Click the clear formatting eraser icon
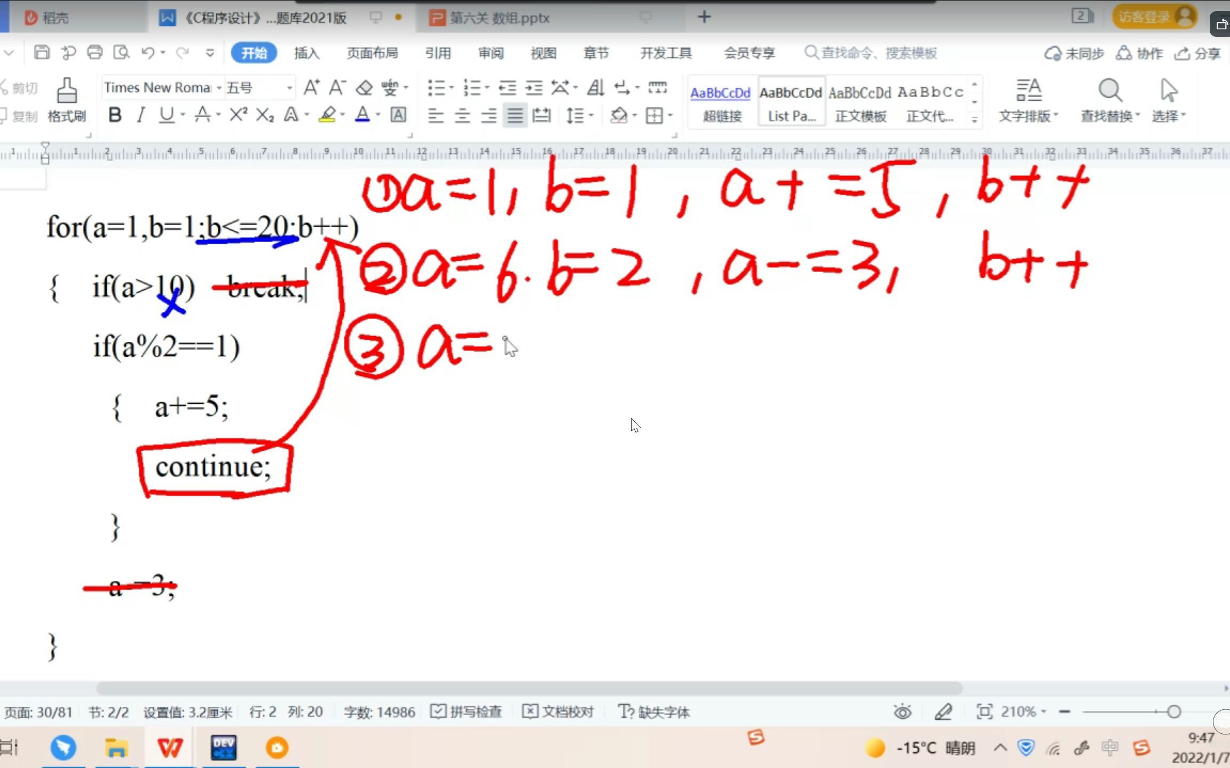The height and width of the screenshot is (768, 1230). pyautogui.click(x=364, y=87)
